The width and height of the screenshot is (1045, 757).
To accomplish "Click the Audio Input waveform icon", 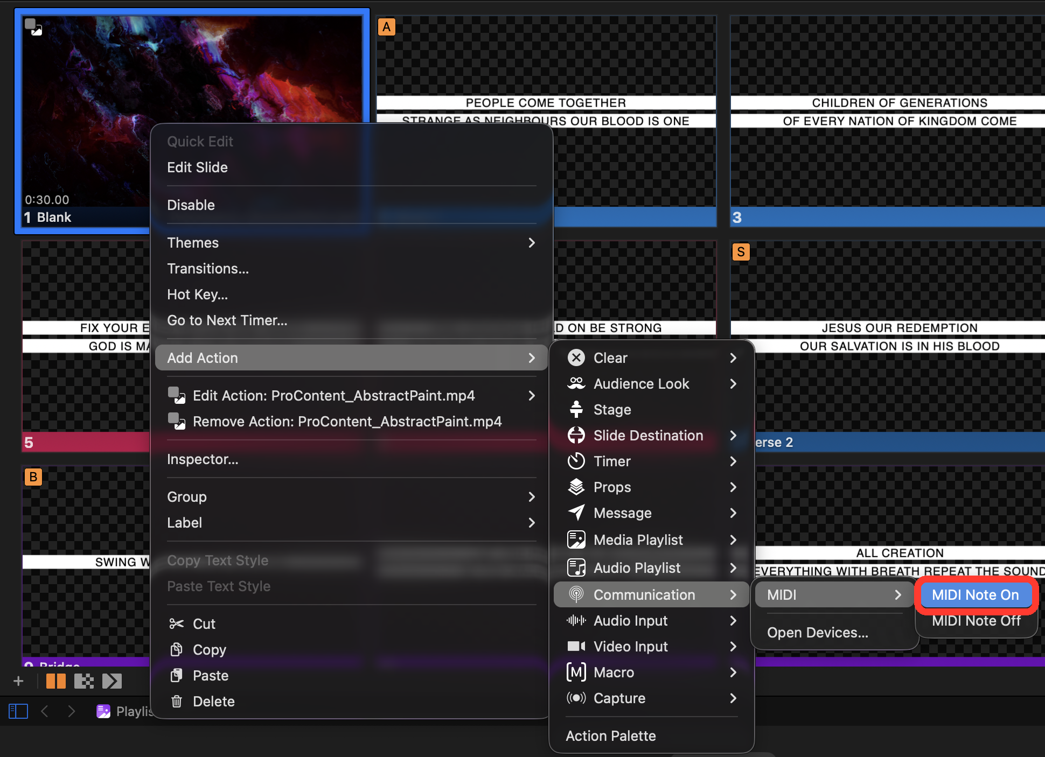I will tap(576, 620).
